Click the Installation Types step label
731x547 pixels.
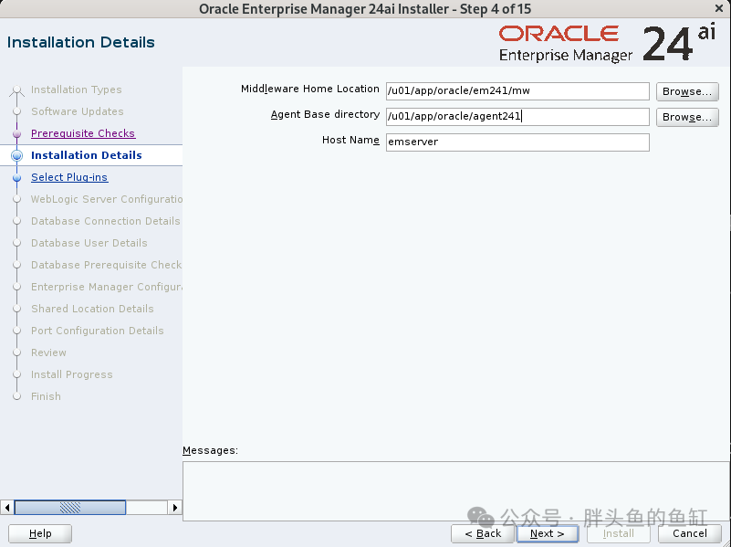pos(77,89)
